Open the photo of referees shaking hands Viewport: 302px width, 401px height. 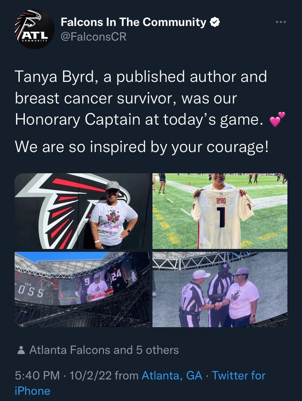pos(220,290)
